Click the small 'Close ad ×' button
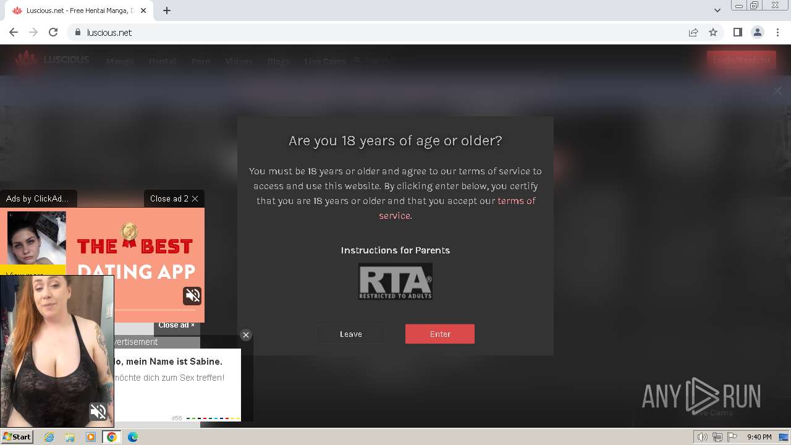Screen dimensions: 791x445 tap(177, 325)
